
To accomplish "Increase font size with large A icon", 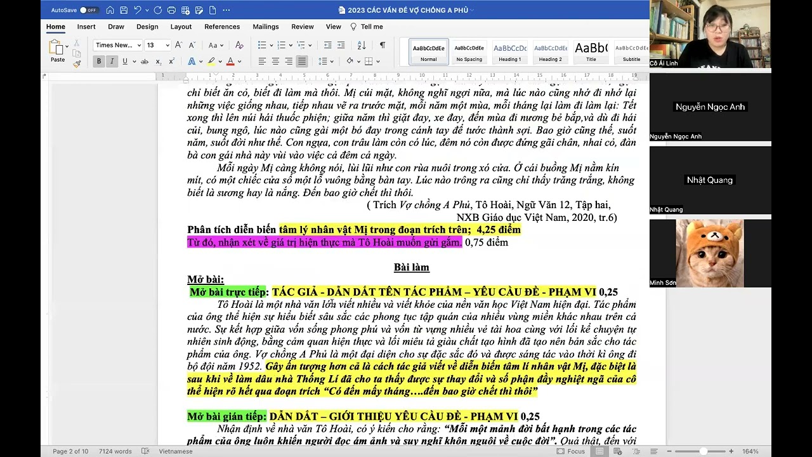I will [x=178, y=45].
